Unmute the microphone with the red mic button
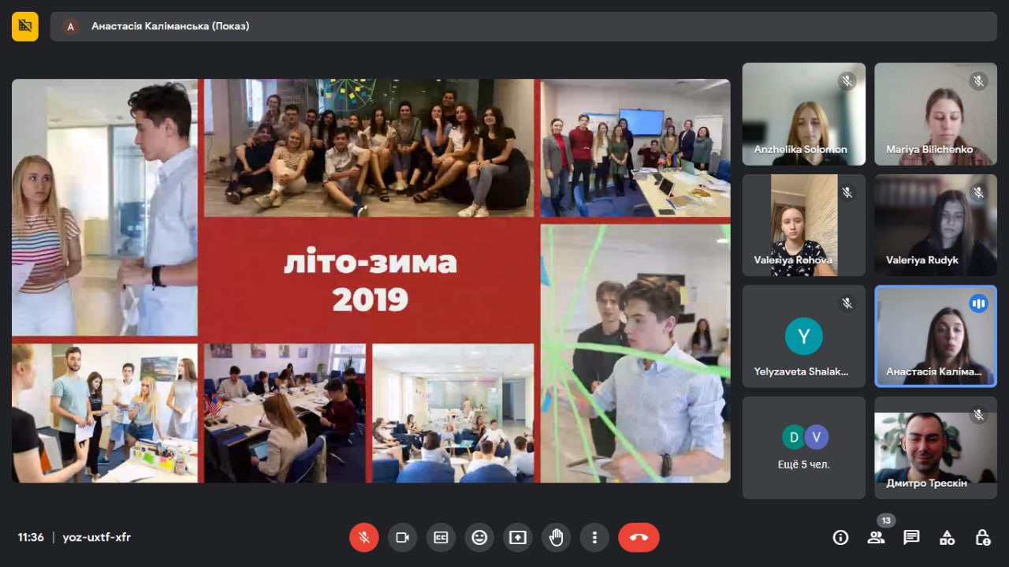 [x=364, y=537]
